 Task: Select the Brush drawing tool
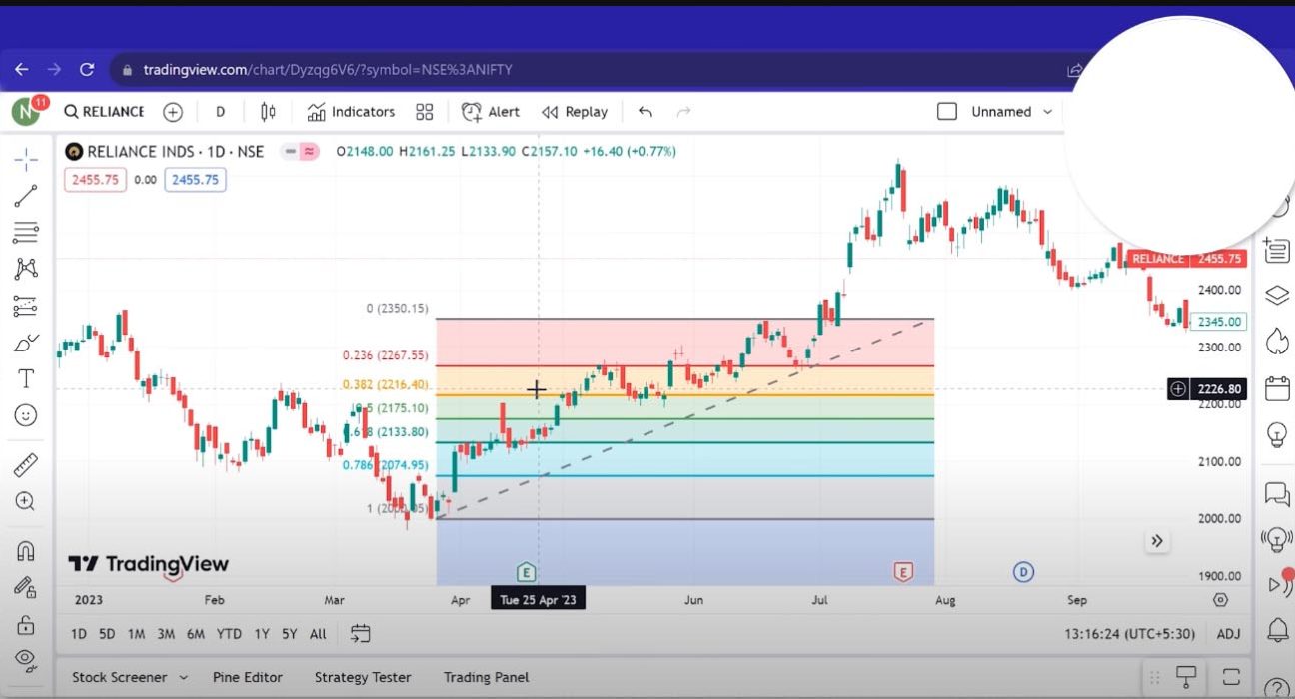26,343
